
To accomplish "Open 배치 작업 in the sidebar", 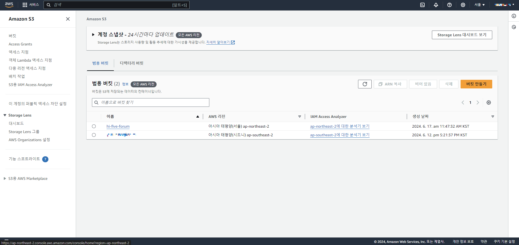I will [x=16, y=77].
